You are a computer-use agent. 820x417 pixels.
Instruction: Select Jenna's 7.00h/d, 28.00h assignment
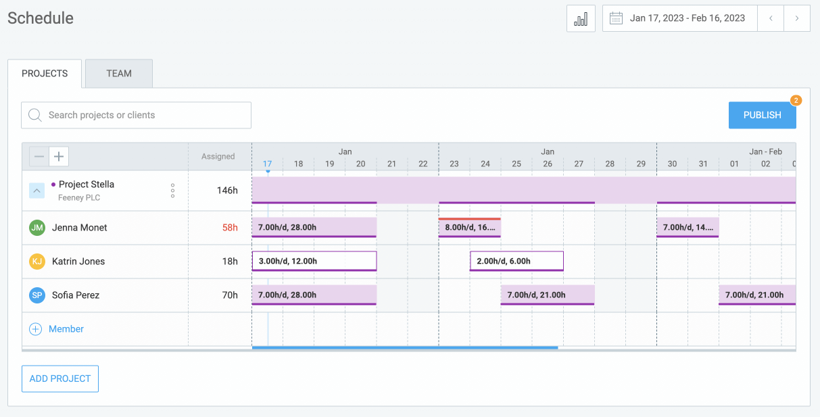coord(314,228)
